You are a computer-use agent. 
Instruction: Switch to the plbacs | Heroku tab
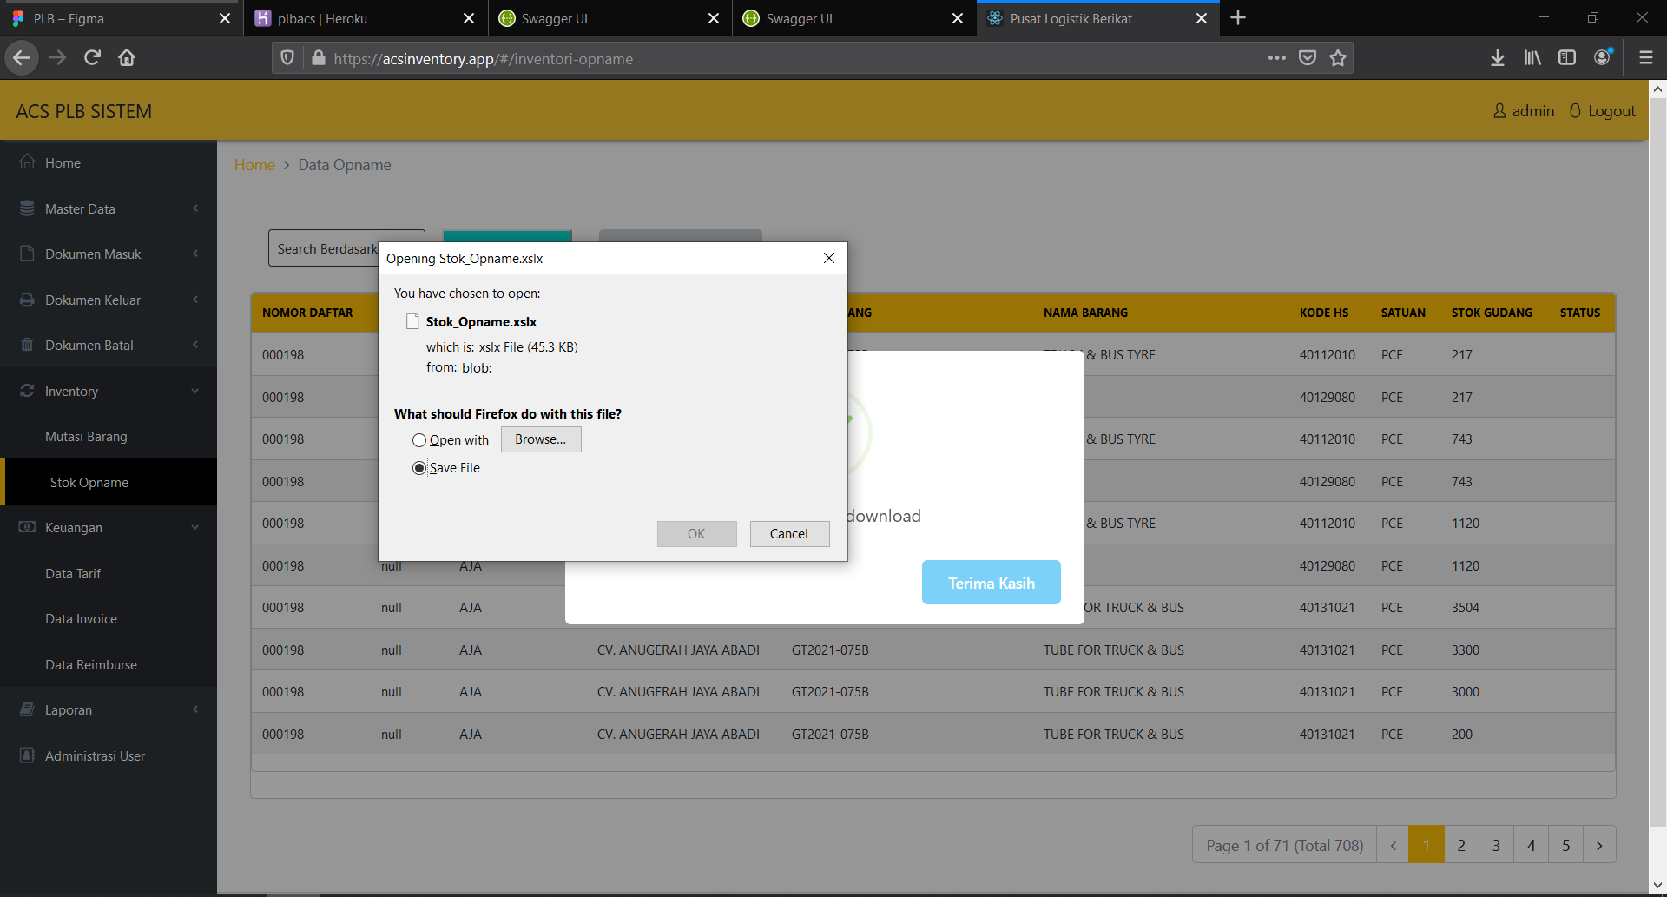click(366, 18)
